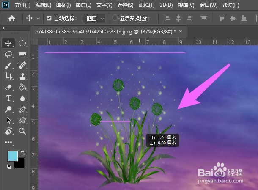
Task: Toggle the 自动选择 checkbox
Action: click(49, 18)
